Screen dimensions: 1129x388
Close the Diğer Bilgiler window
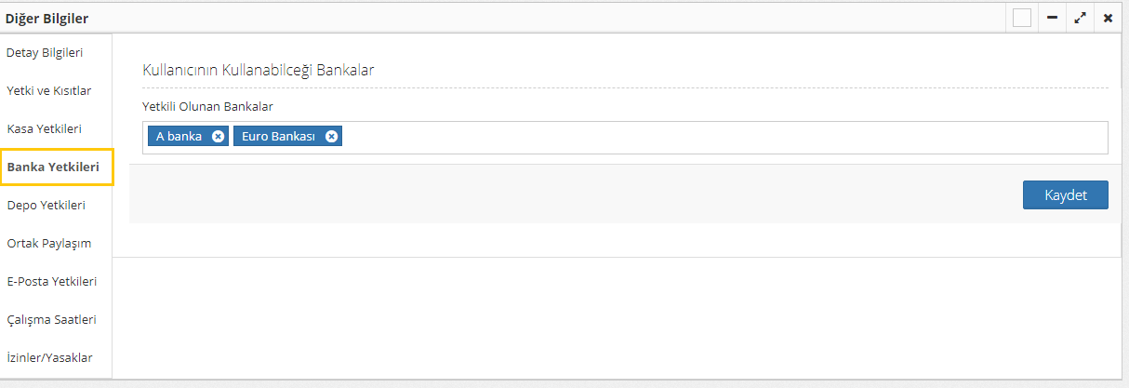click(x=1108, y=18)
